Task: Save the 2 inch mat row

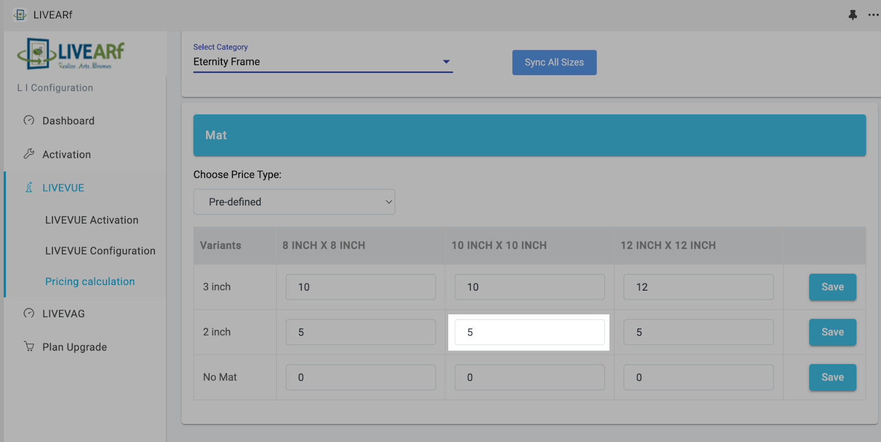Action: pyautogui.click(x=833, y=332)
